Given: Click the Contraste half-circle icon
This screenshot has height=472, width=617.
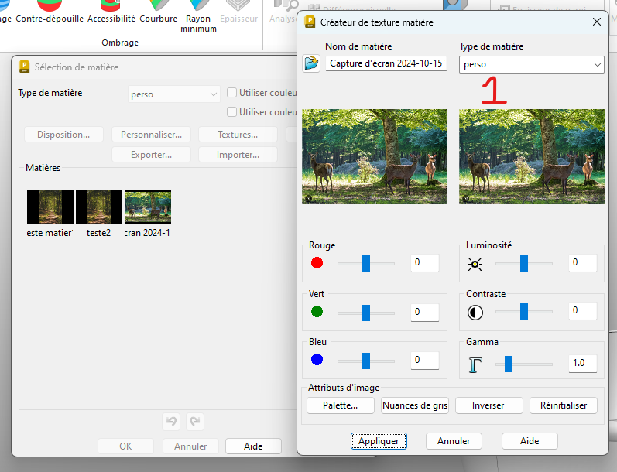Looking at the screenshot, I should coord(475,313).
